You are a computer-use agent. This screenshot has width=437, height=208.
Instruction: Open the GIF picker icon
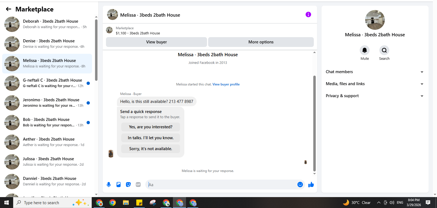(138, 185)
